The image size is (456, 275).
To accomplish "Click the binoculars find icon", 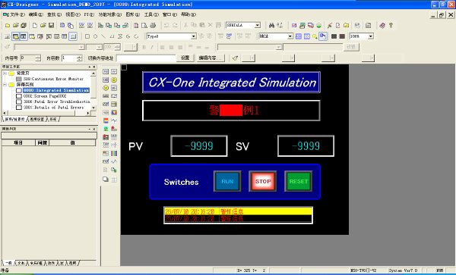I will click(x=271, y=26).
